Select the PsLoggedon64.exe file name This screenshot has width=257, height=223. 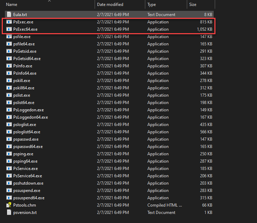pyautogui.click(x=30, y=117)
